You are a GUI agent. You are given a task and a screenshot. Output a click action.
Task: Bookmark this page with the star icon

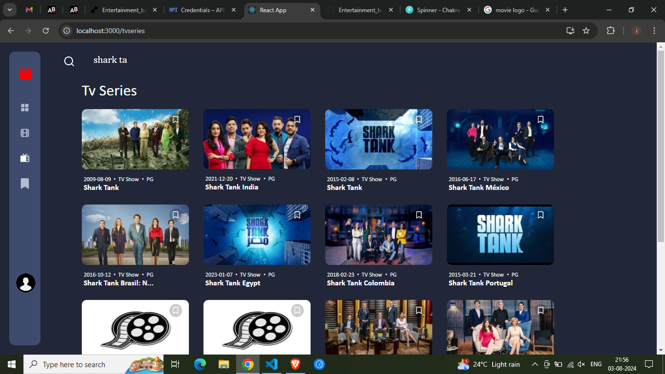tap(586, 31)
